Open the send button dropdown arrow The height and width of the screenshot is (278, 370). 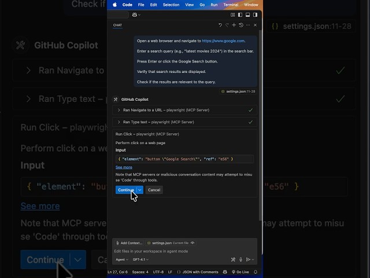pos(253,259)
